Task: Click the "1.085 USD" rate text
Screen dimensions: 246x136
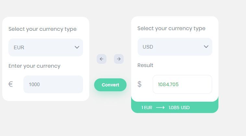Action: click(179, 108)
